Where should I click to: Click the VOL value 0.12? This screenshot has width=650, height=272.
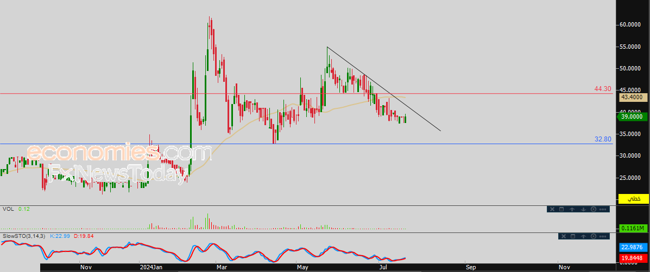(x=24, y=209)
